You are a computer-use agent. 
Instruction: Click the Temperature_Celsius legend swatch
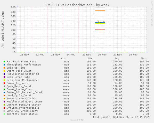tap(4, 99)
